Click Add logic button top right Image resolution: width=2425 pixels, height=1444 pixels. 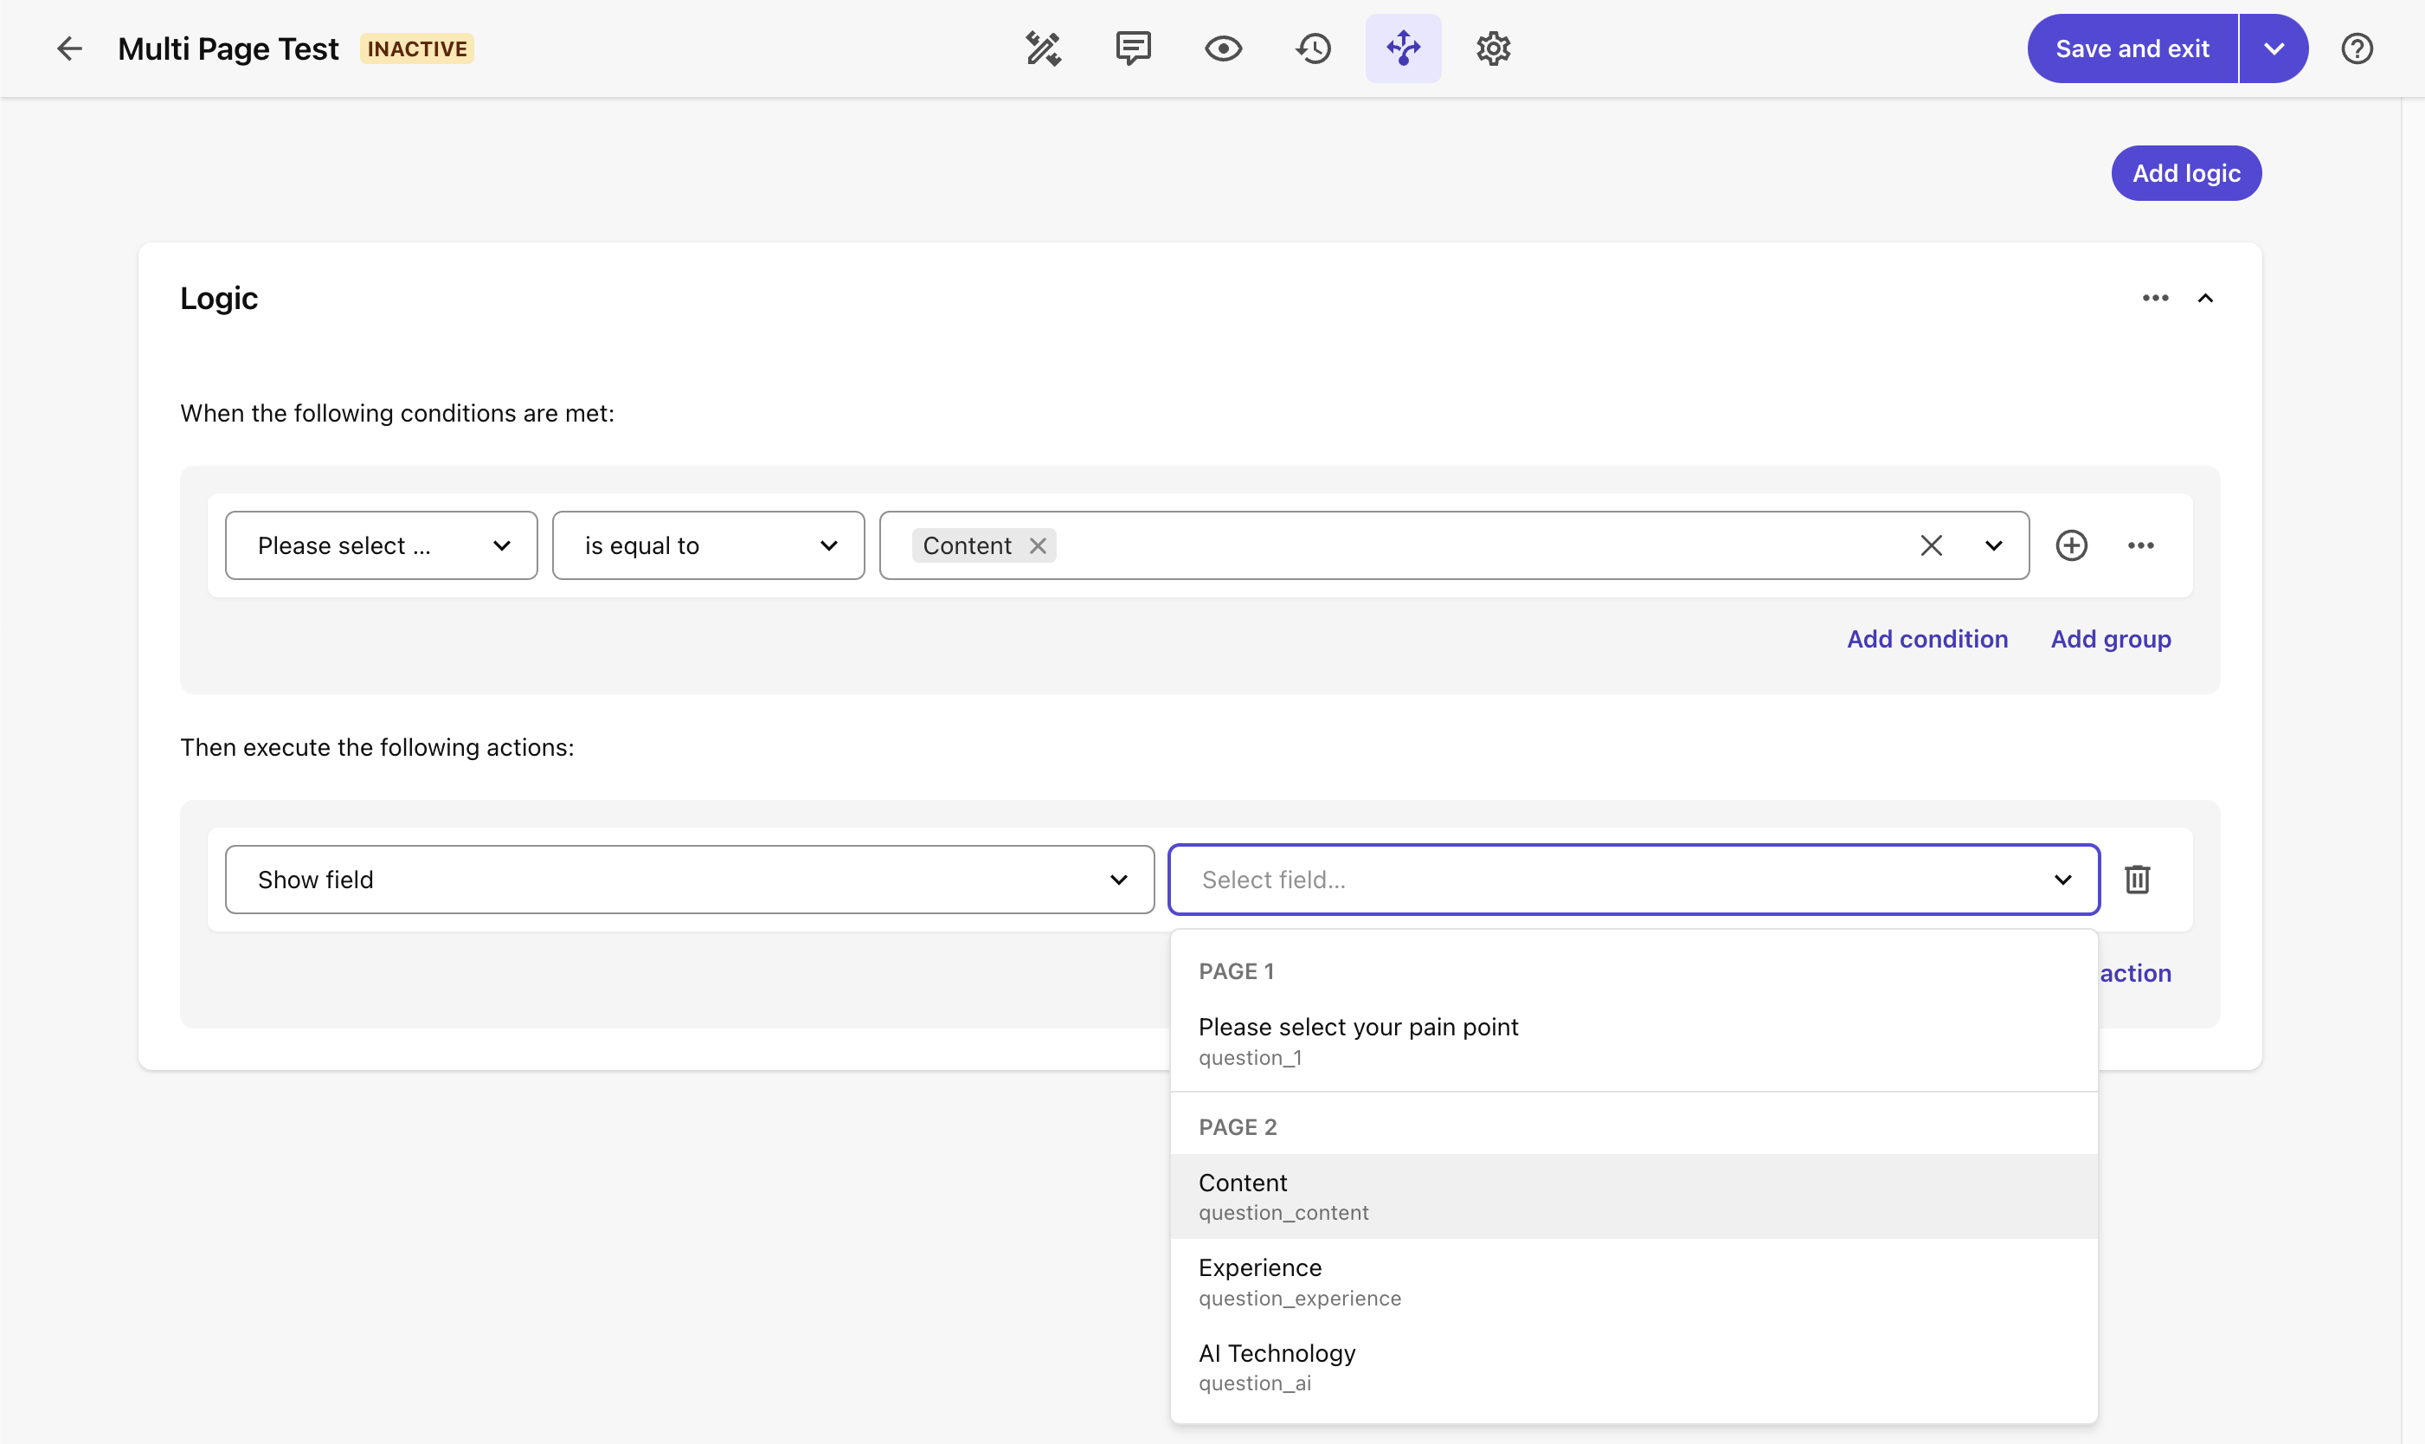pyautogui.click(x=2186, y=172)
